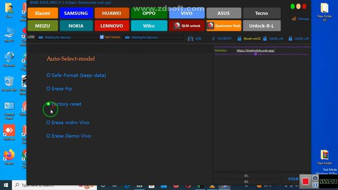This screenshot has height=190, width=338.
Task: Toggle the Fast Connect checkbox
Action: coord(102,37)
